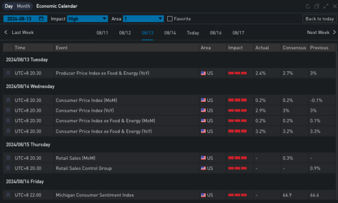This screenshot has height=203, width=338.
Task: Click the Back to today button
Action: 319,19
